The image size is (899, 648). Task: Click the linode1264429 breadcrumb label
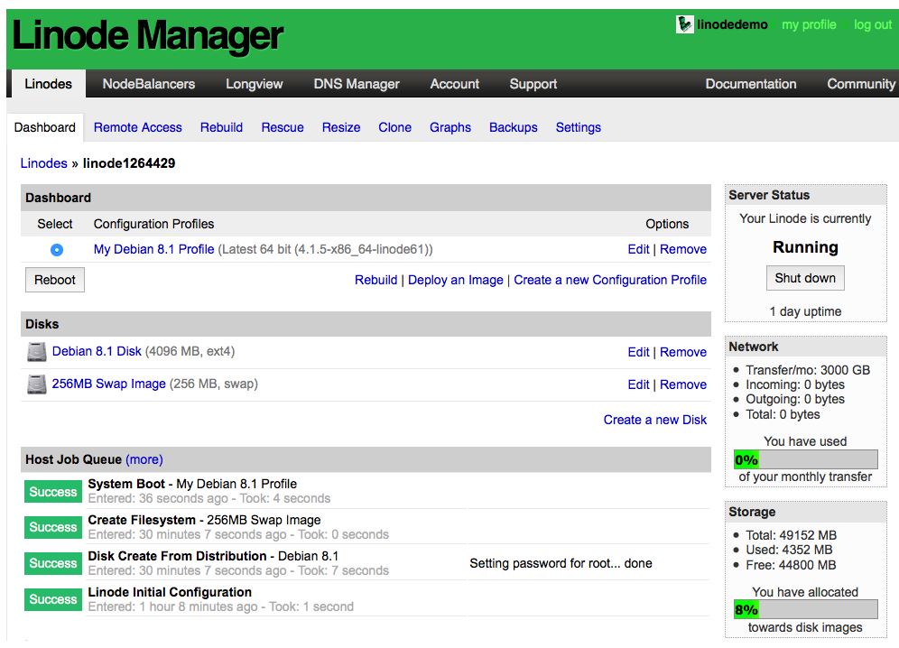[129, 163]
